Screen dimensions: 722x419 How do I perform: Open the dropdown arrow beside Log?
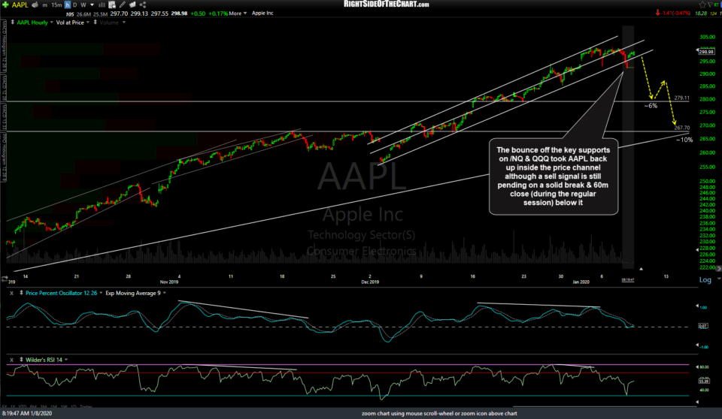pyautogui.click(x=718, y=279)
